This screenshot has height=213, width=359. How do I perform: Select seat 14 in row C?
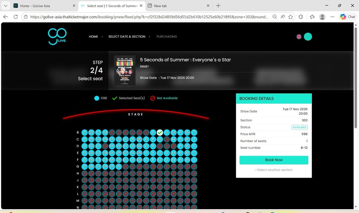coord(174,139)
